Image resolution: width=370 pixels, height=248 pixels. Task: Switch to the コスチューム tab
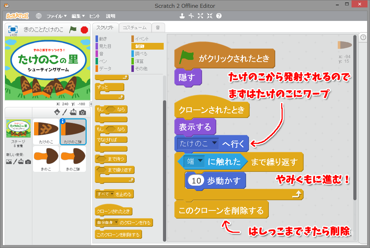coord(135,28)
